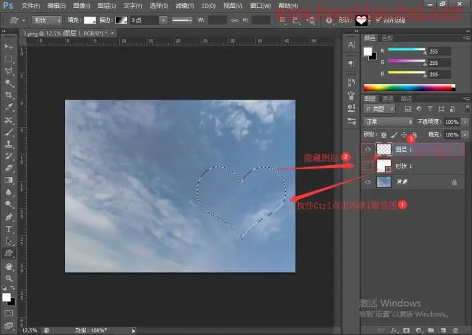472x335 pixels.
Task: Select the Custom Shape tool in toolbox
Action: [x=9, y=253]
